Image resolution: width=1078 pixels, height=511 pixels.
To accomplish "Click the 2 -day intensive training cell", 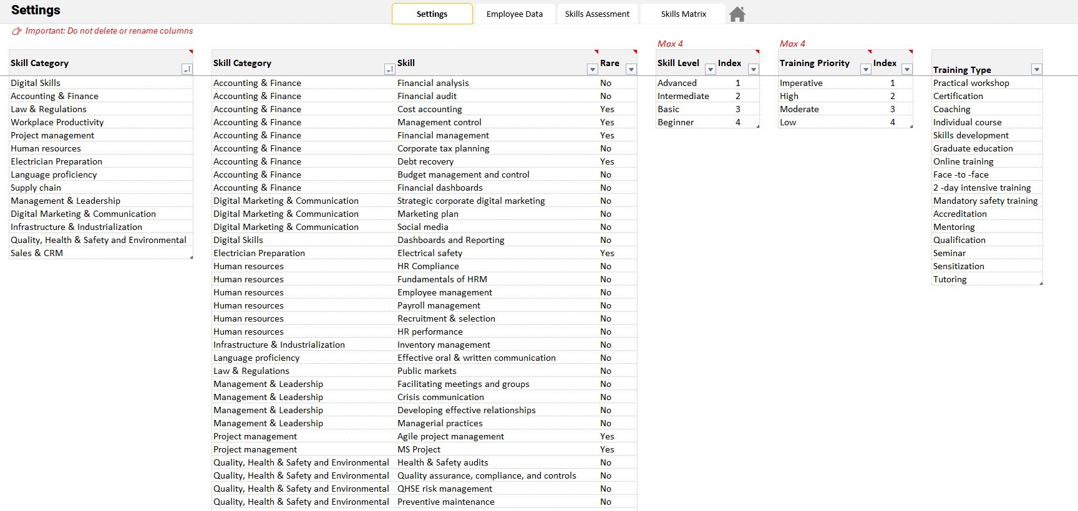I will [x=987, y=188].
